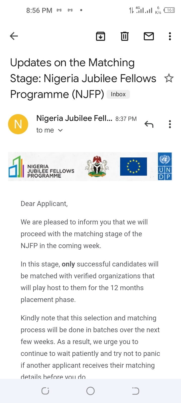Open message options three-dot menu beside reply
Image resolution: width=181 pixels, height=403 pixels.
point(170,124)
